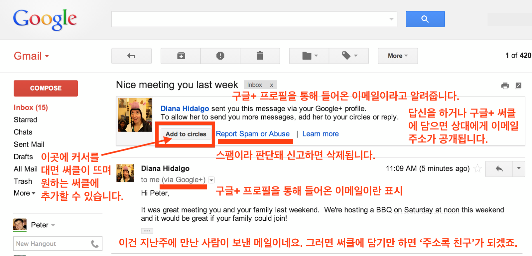The height and width of the screenshot is (256, 532).
Task: Open the Gmail product dropdown
Action: (x=31, y=56)
